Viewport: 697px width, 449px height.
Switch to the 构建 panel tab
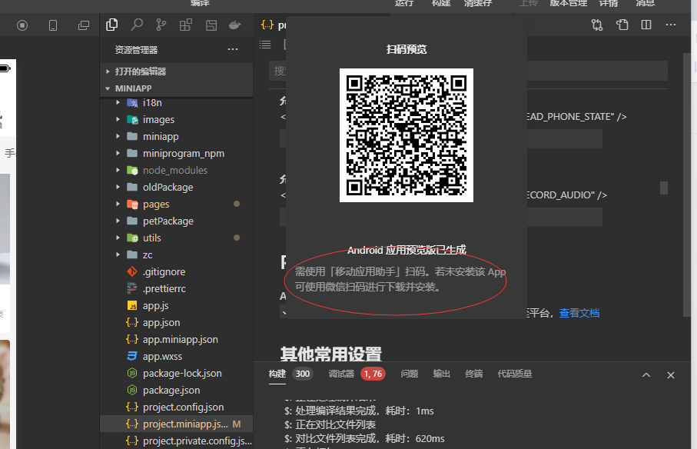click(277, 374)
